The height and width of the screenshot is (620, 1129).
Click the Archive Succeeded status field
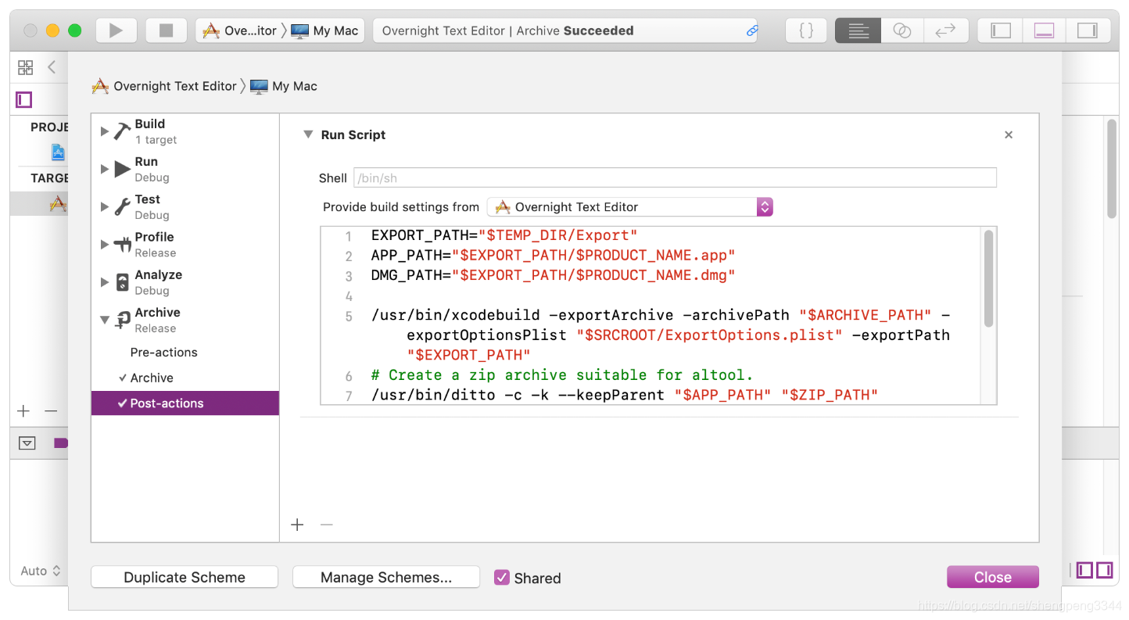click(x=564, y=30)
